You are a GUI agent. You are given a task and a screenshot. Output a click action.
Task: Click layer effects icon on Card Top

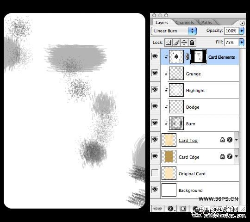(x=230, y=140)
